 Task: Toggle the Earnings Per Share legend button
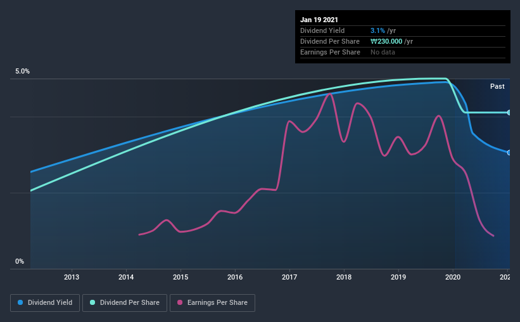(212, 303)
